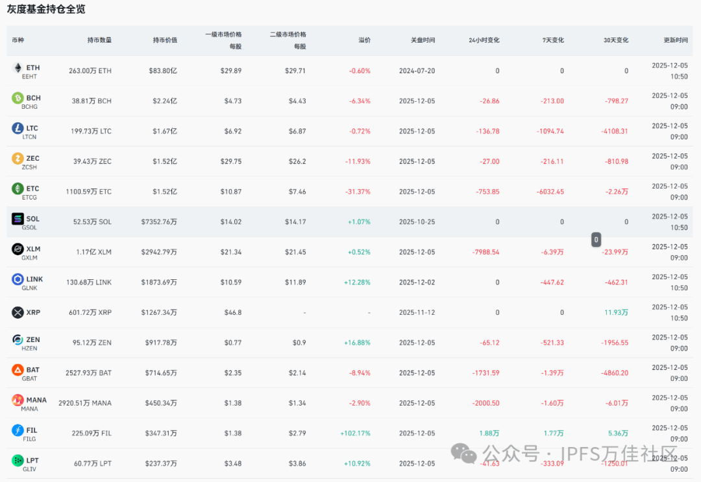Open the MANA ticker name link
Viewport: 701px width, 482px height.
tap(36, 400)
